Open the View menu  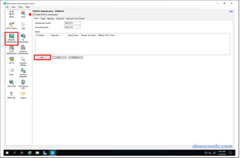tap(13, 7)
